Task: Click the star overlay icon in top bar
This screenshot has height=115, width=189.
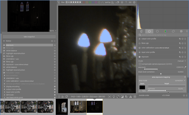Action: (x=122, y=2)
